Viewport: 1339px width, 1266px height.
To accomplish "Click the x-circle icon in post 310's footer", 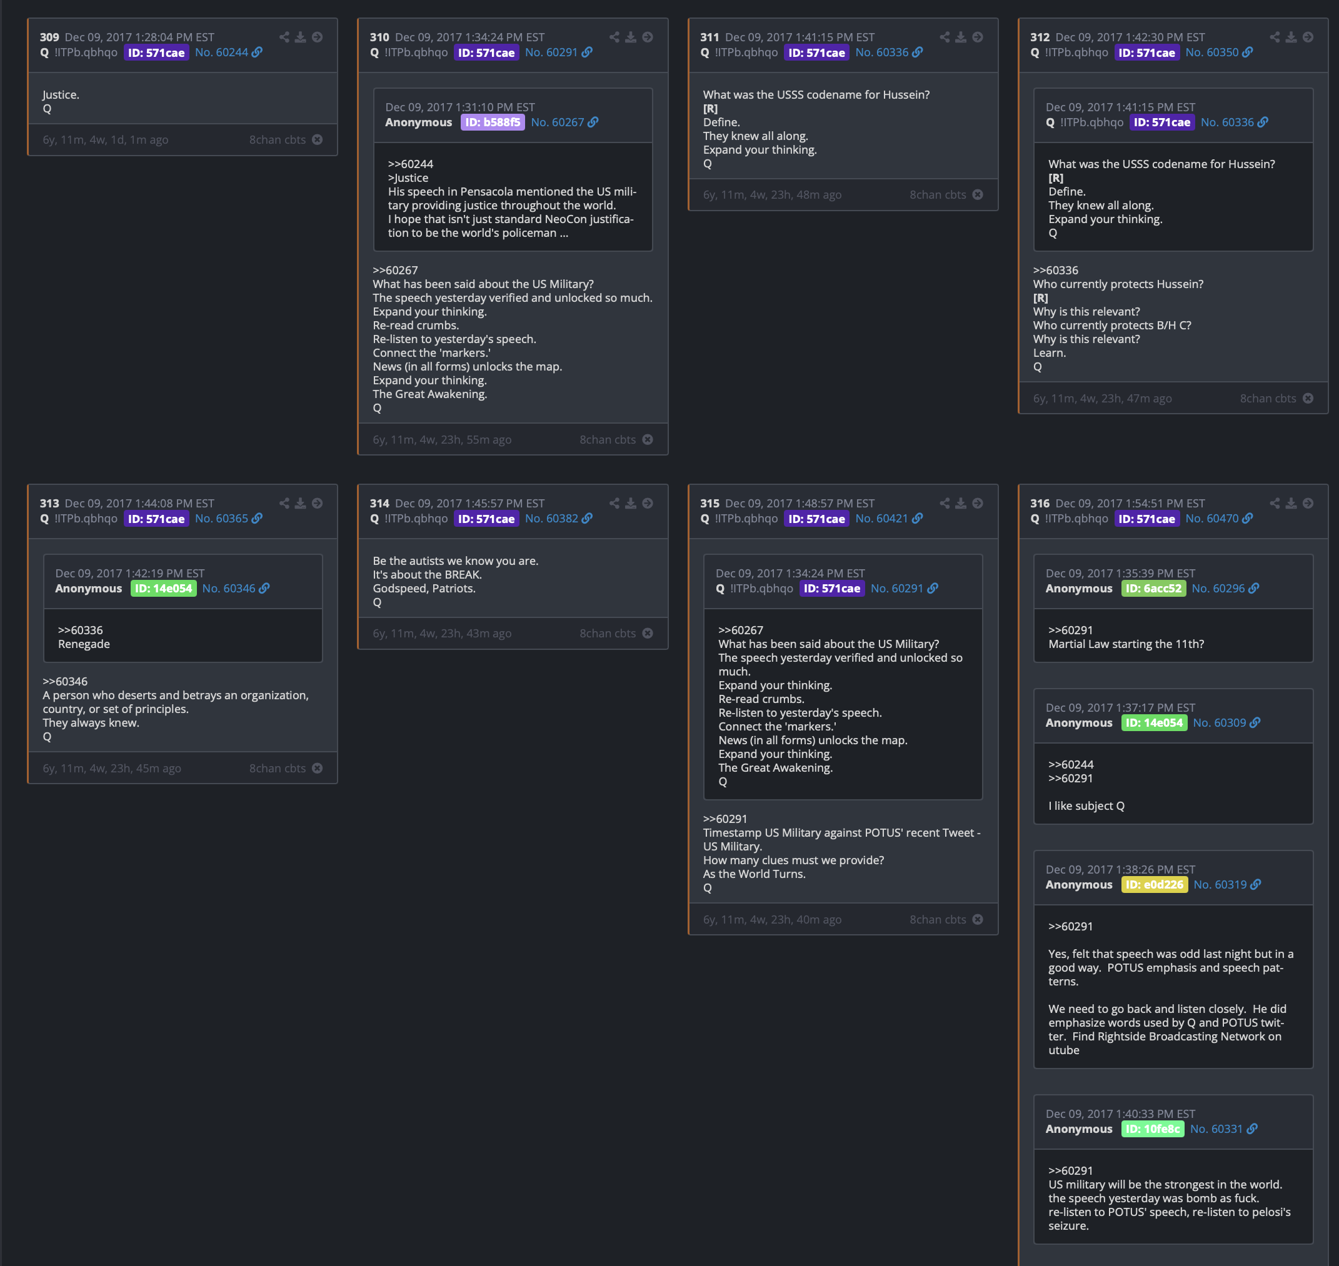I will (x=648, y=439).
